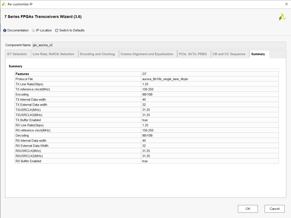Switch to the GT Selection tab
The height and width of the screenshot is (218, 291).
coord(17,54)
